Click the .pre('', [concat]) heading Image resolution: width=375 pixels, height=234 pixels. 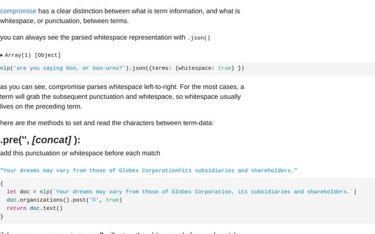[x=40, y=140]
